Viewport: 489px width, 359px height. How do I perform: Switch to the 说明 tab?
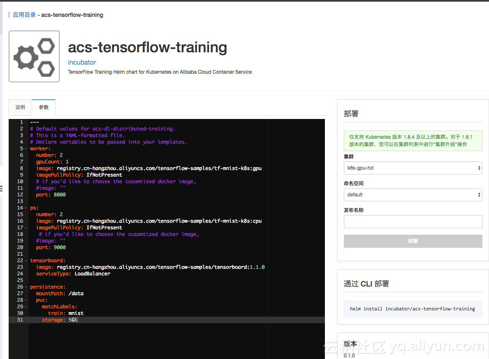click(x=20, y=107)
